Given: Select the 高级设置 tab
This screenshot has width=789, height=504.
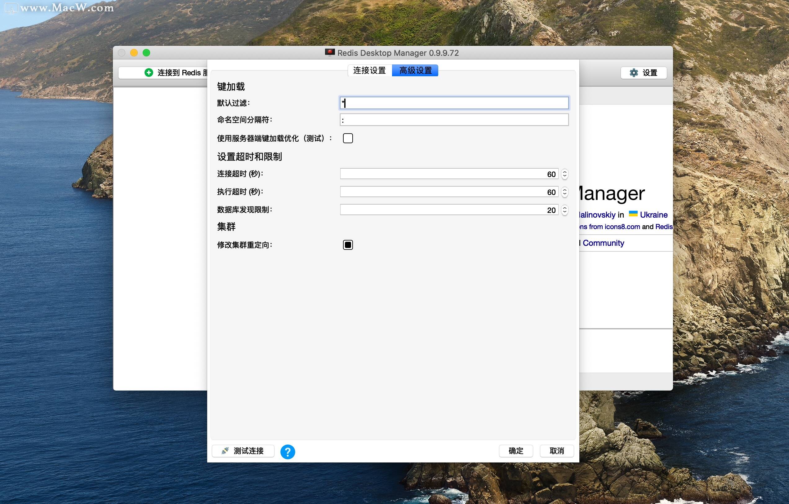Looking at the screenshot, I should point(415,70).
